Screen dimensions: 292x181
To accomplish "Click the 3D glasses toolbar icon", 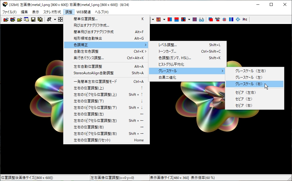I will pyautogui.click(x=201, y=20).
